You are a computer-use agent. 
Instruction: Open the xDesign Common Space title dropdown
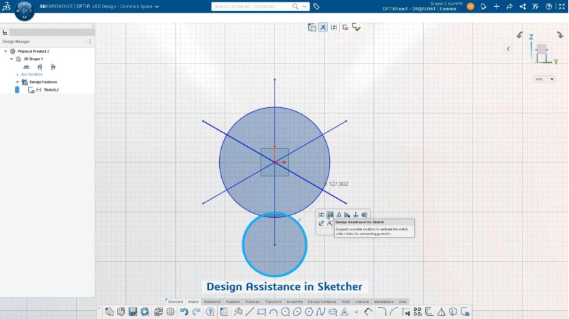pyautogui.click(x=157, y=7)
